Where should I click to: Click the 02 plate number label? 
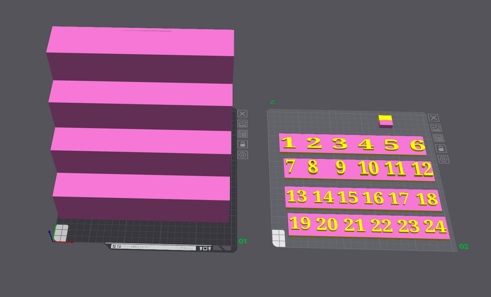[464, 246]
